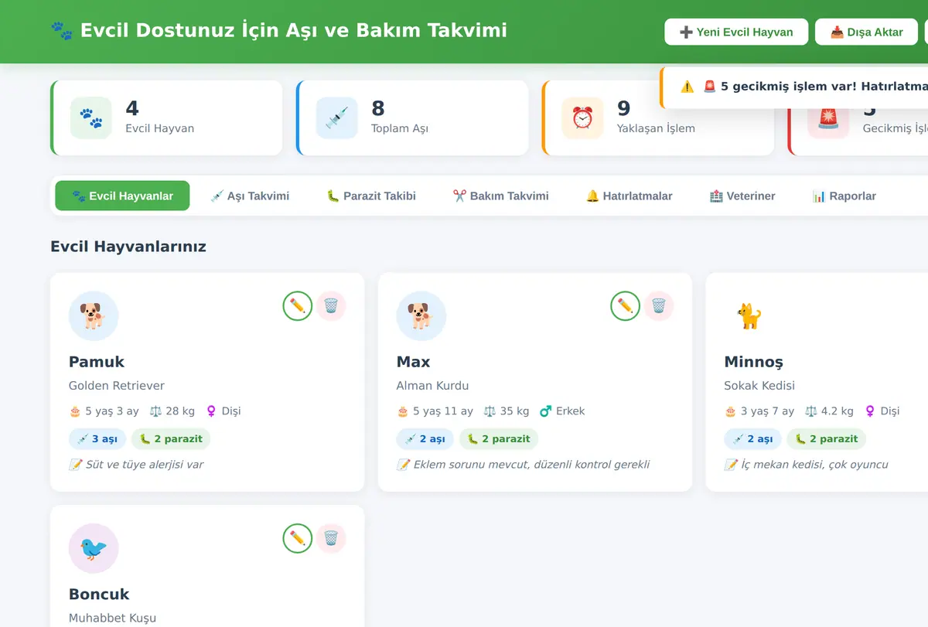Switch to the Evcil Hayvanlar tab
Image resolution: width=928 pixels, height=627 pixels.
(122, 196)
